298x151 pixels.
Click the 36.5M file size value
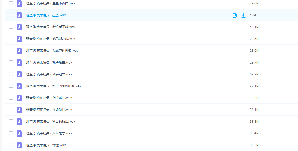click(x=254, y=145)
